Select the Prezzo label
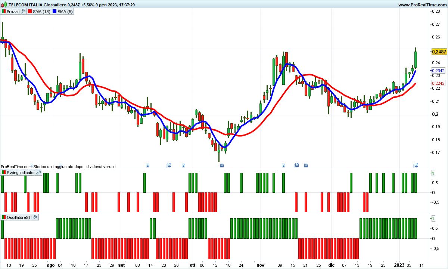 click(x=13, y=12)
